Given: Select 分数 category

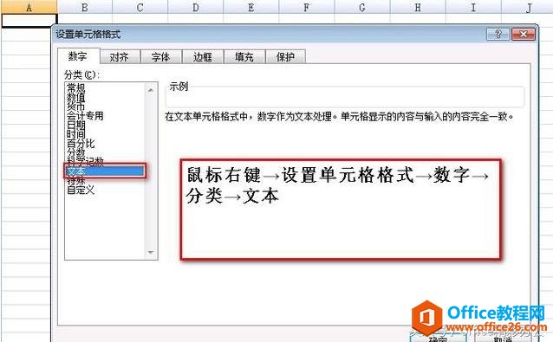Looking at the screenshot, I should 76,152.
